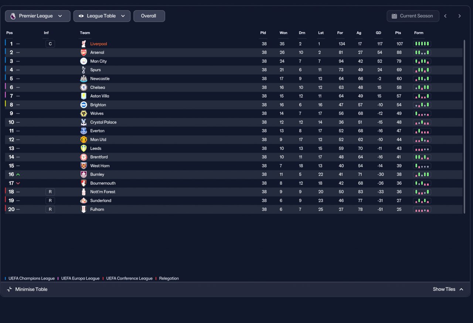This screenshot has height=323, width=473.
Task: Click the Wolves club badge icon
Action: pos(84,113)
